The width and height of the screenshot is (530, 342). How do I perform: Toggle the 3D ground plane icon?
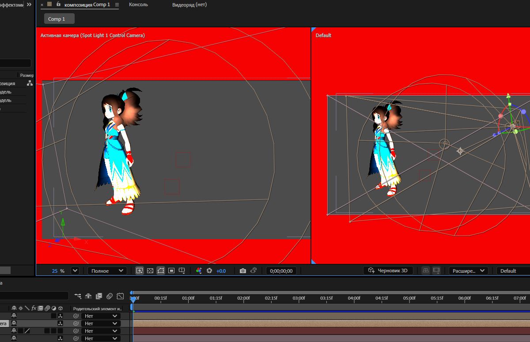[x=425, y=271]
